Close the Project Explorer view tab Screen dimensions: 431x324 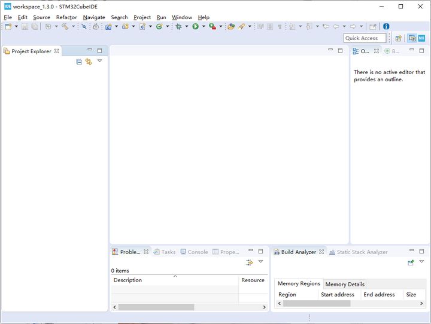tap(57, 51)
